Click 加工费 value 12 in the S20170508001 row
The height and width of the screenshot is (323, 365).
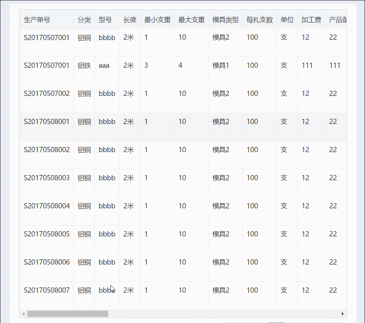[x=305, y=122]
